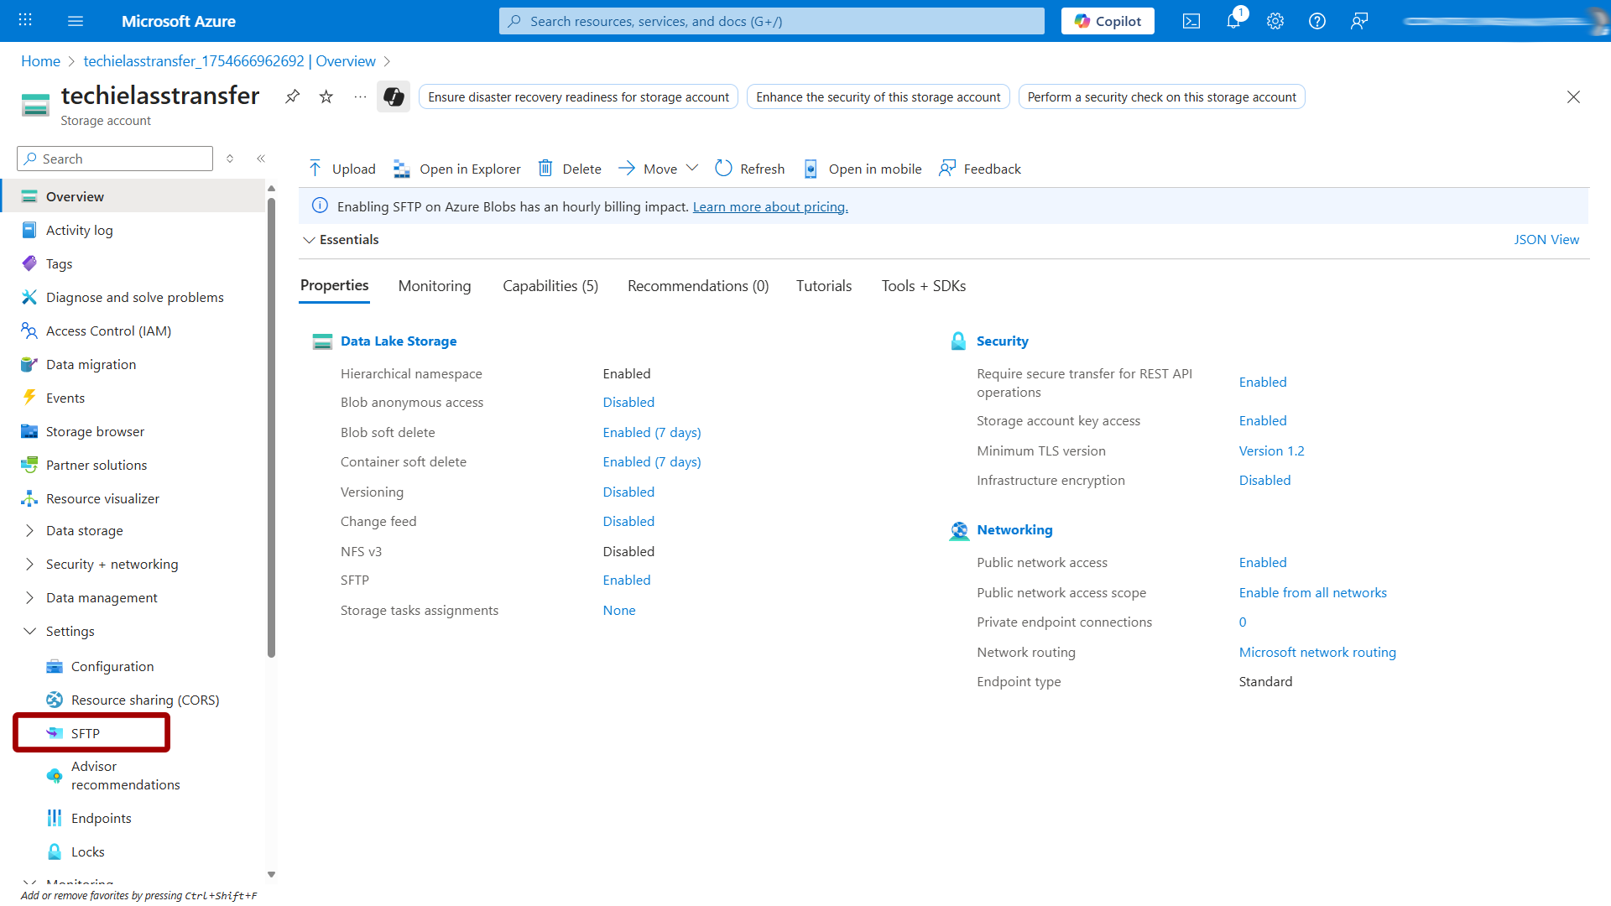This screenshot has width=1611, height=906.
Task: Refresh the overview page
Action: click(x=749, y=169)
